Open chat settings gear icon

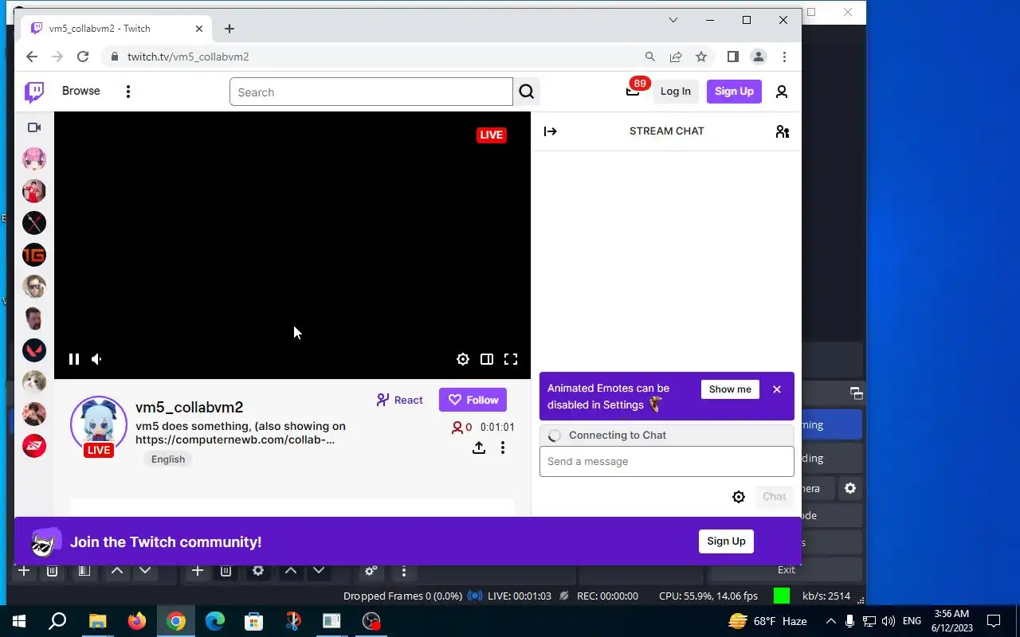(x=739, y=497)
